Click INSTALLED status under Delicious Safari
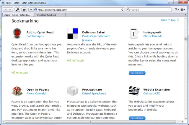Viewport: 189px width, 125px height. [x=76, y=60]
